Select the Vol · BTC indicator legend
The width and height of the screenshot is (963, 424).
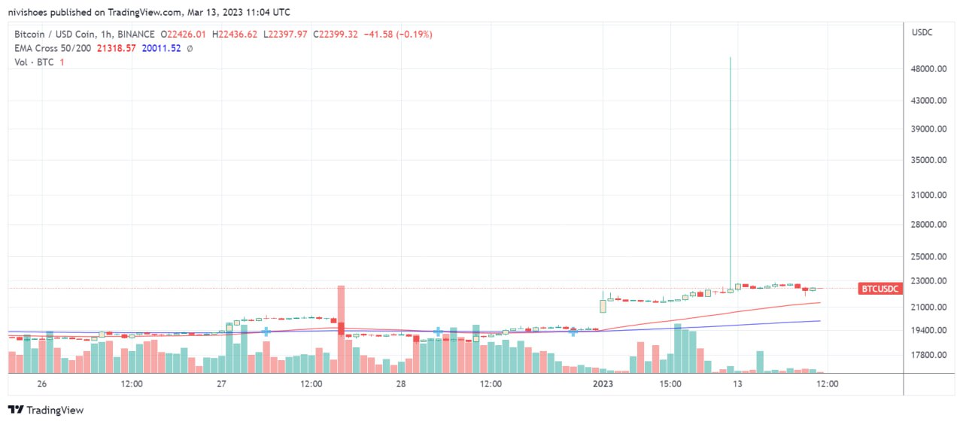(35, 62)
